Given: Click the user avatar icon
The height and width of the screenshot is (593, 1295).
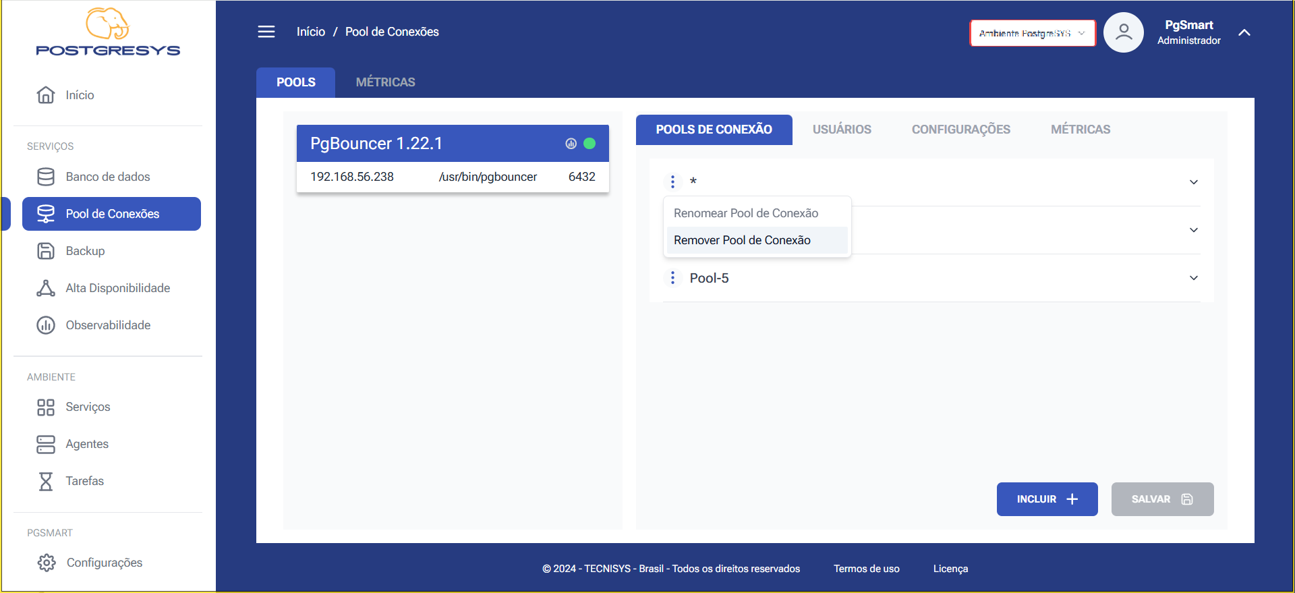Looking at the screenshot, I should pyautogui.click(x=1124, y=32).
